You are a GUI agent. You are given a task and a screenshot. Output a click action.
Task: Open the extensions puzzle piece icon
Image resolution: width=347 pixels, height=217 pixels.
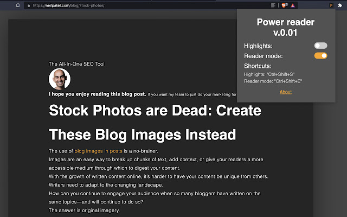pos(340,5)
